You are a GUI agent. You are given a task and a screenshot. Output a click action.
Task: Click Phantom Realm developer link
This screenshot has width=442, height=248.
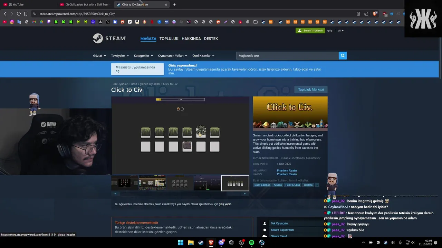tap(287, 170)
